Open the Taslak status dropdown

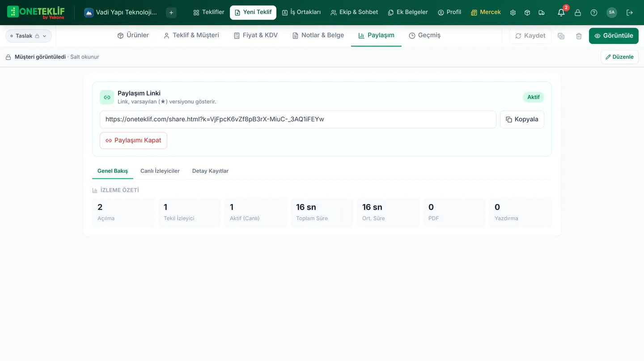click(29, 36)
